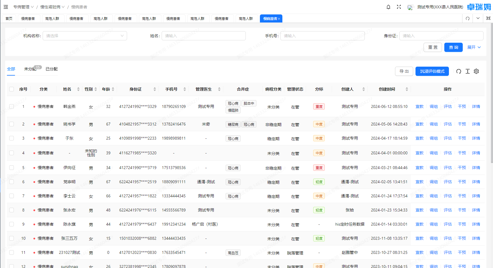Click the 卓瑞姆 logo
The width and height of the screenshot is (493, 268).
point(479,7)
